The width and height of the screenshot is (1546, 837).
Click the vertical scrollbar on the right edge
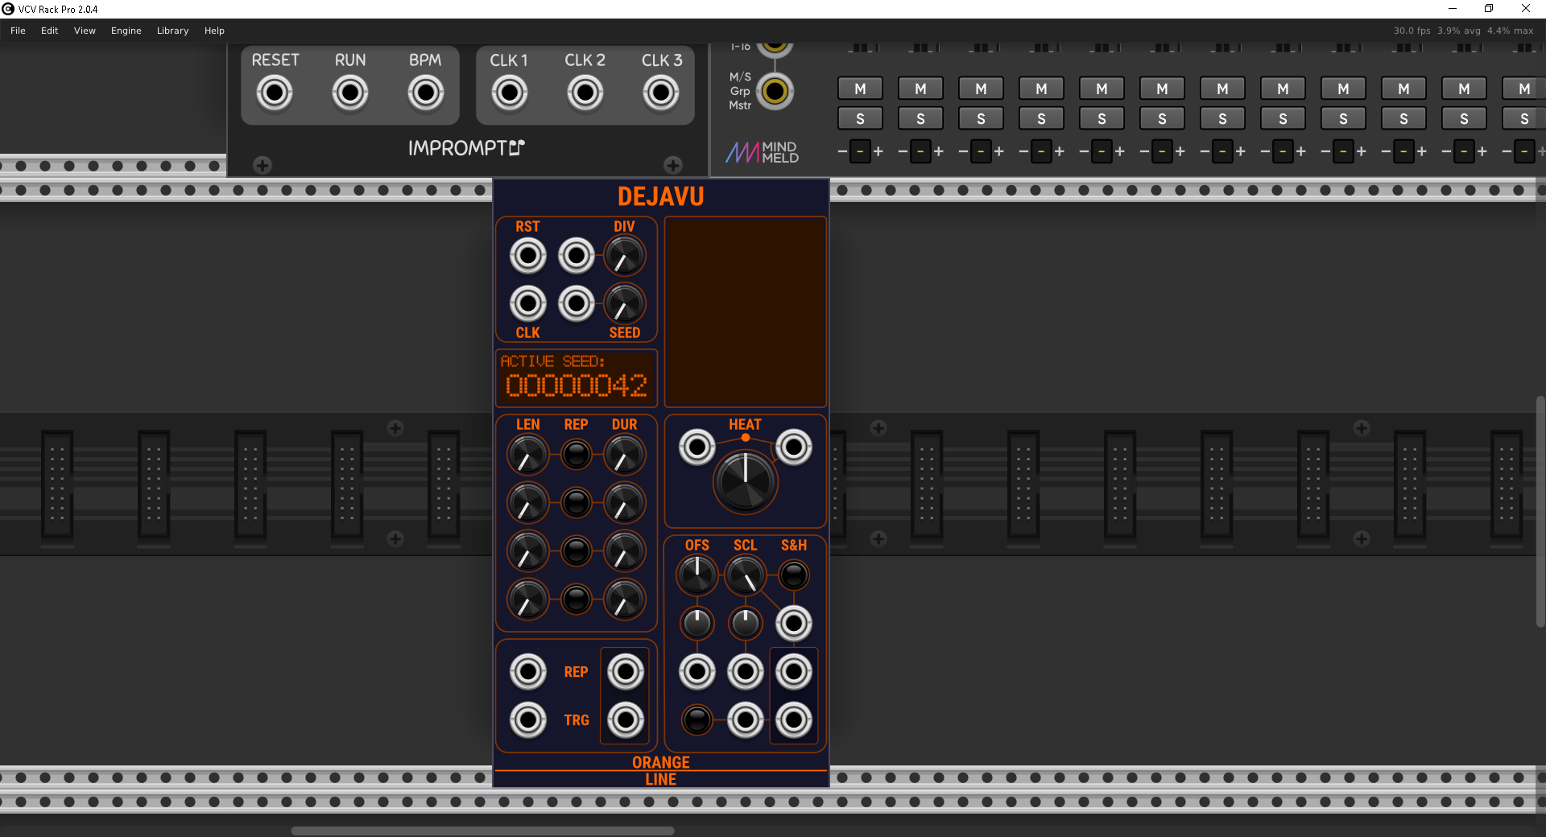(1540, 511)
